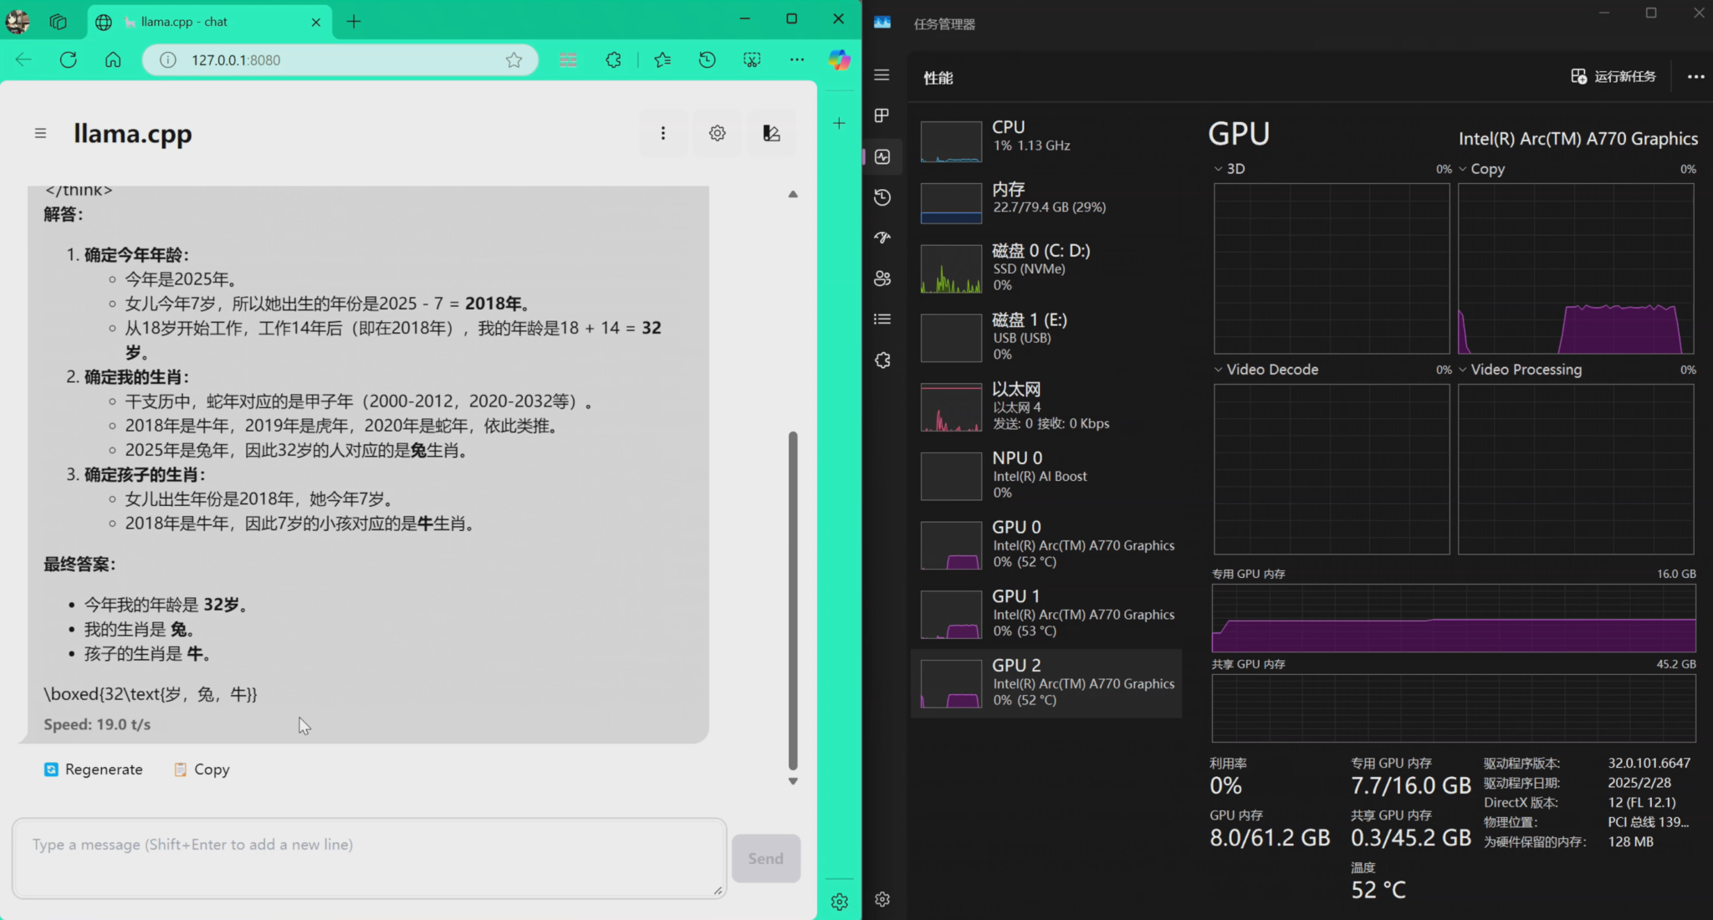Open Copilot from the browser toolbar
The width and height of the screenshot is (1713, 920).
839,59
